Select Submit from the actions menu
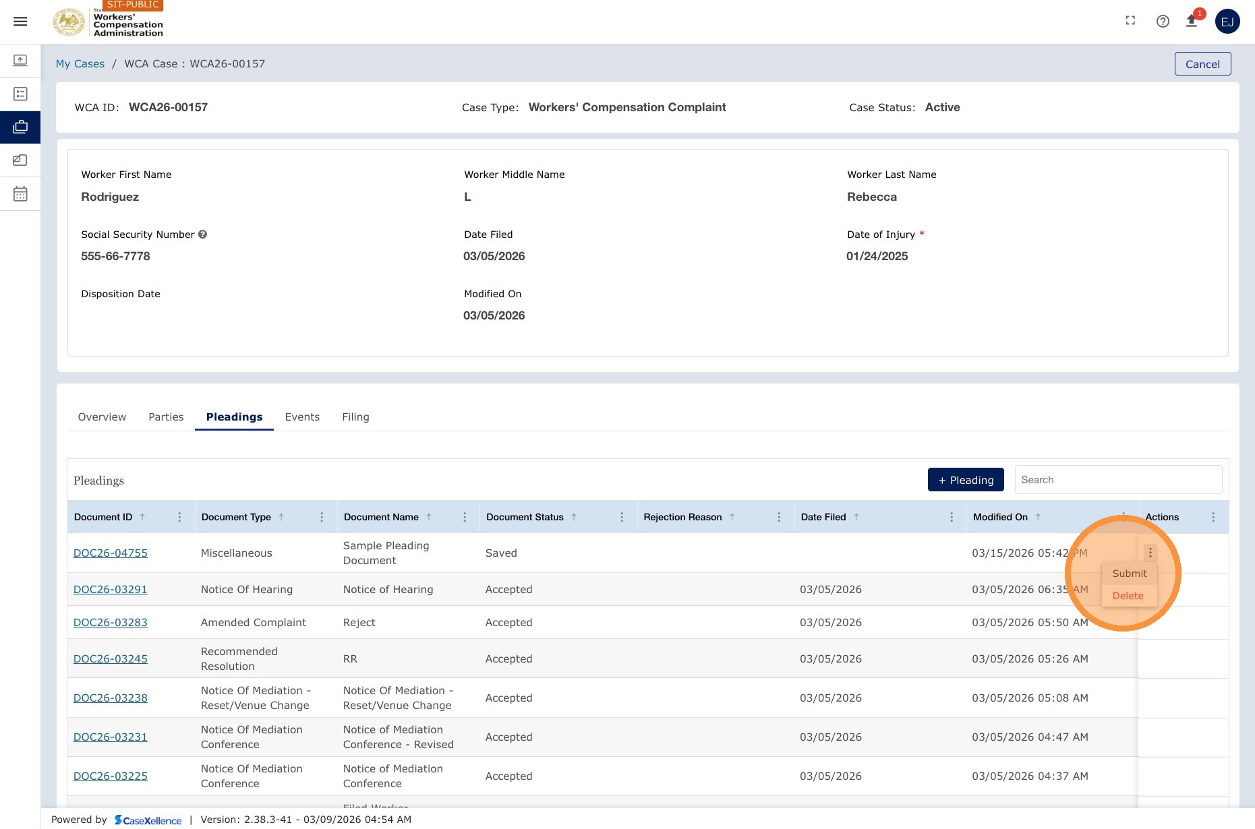The image size is (1255, 829). tap(1130, 574)
